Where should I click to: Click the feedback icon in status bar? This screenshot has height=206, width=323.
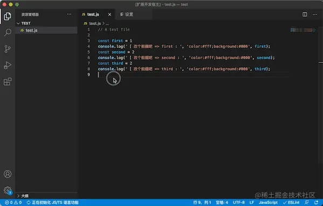[307, 203]
